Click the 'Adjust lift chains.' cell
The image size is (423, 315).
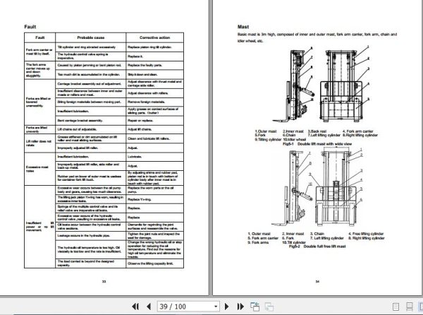tap(155, 129)
